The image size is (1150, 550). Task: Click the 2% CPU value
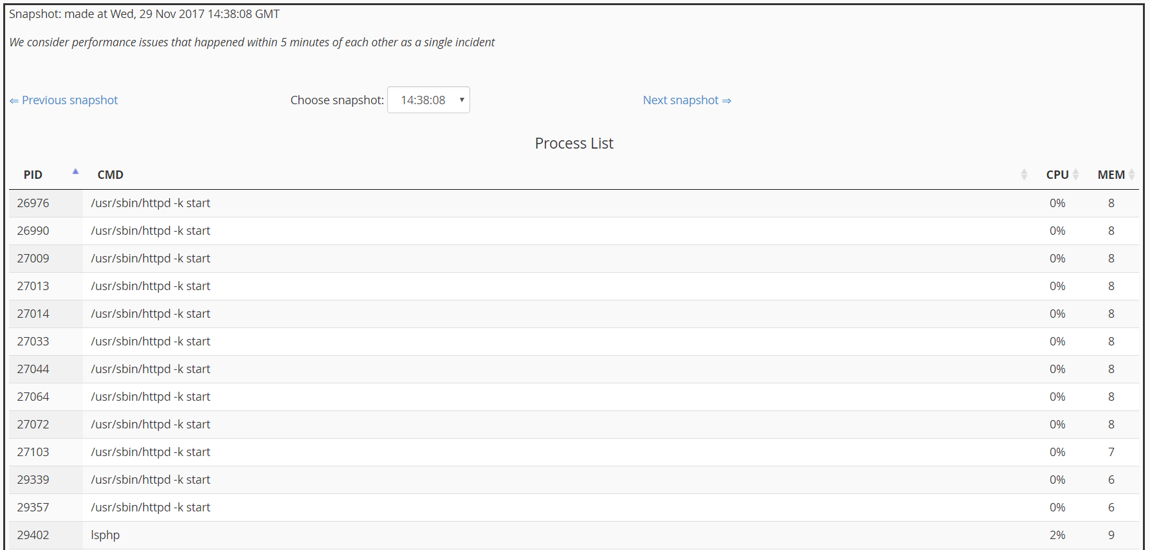[x=1057, y=535]
